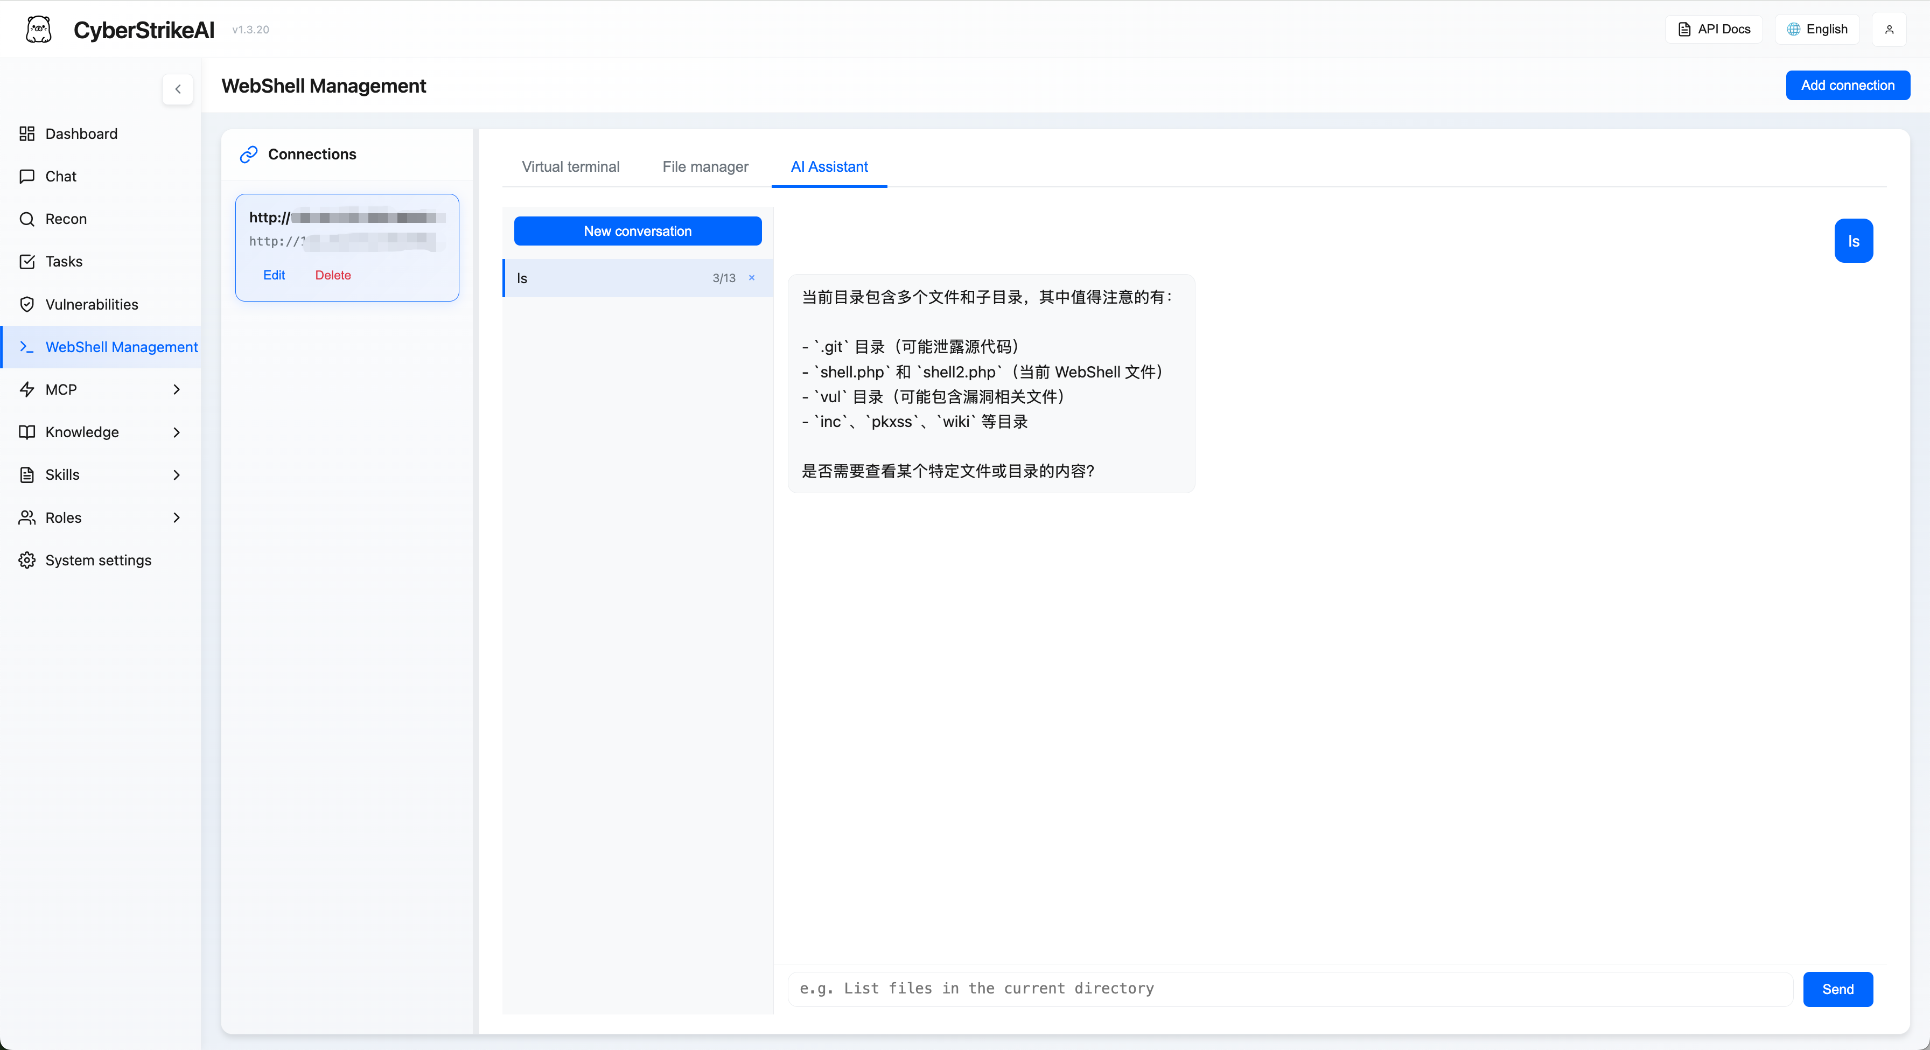Collapse the sidebar with the arrow button
The width and height of the screenshot is (1930, 1050).
tap(178, 89)
